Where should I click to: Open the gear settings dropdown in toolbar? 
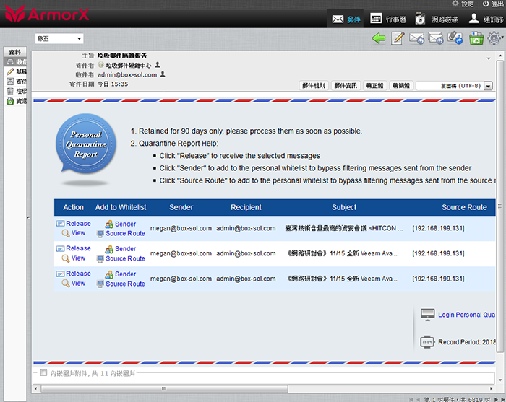click(495, 38)
